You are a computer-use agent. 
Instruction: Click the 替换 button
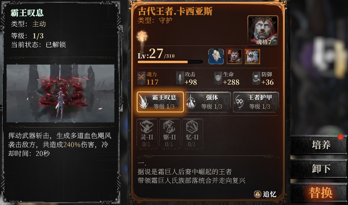click(319, 192)
